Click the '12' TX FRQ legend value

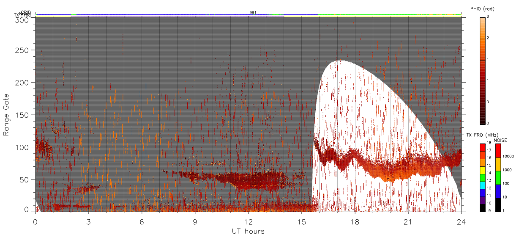(x=489, y=188)
